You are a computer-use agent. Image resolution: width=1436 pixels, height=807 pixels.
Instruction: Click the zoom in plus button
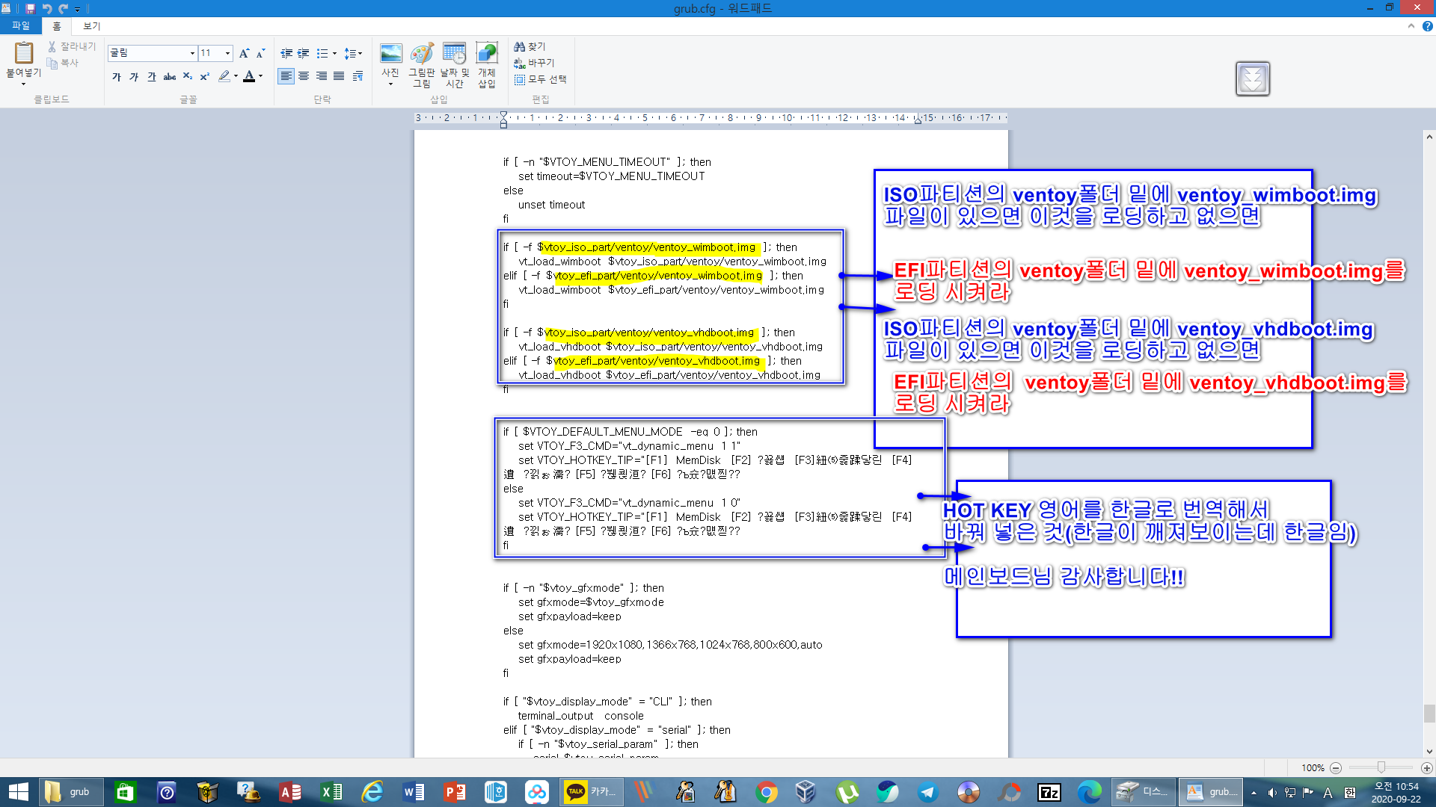pyautogui.click(x=1427, y=767)
